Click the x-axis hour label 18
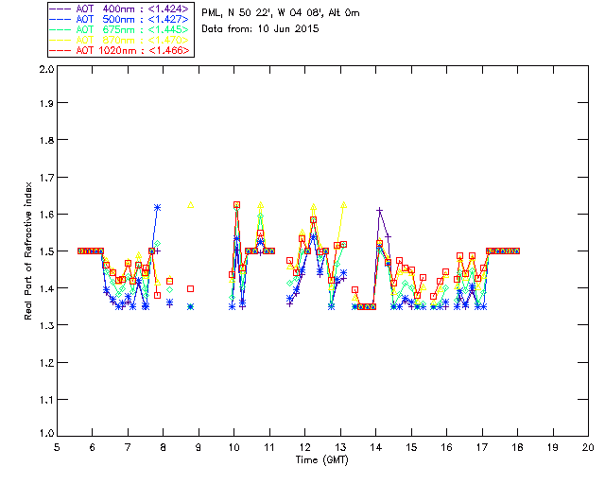The width and height of the screenshot is (605, 484). (x=517, y=447)
